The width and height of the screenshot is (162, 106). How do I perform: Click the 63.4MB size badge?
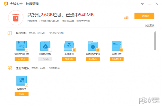(x=117, y=59)
